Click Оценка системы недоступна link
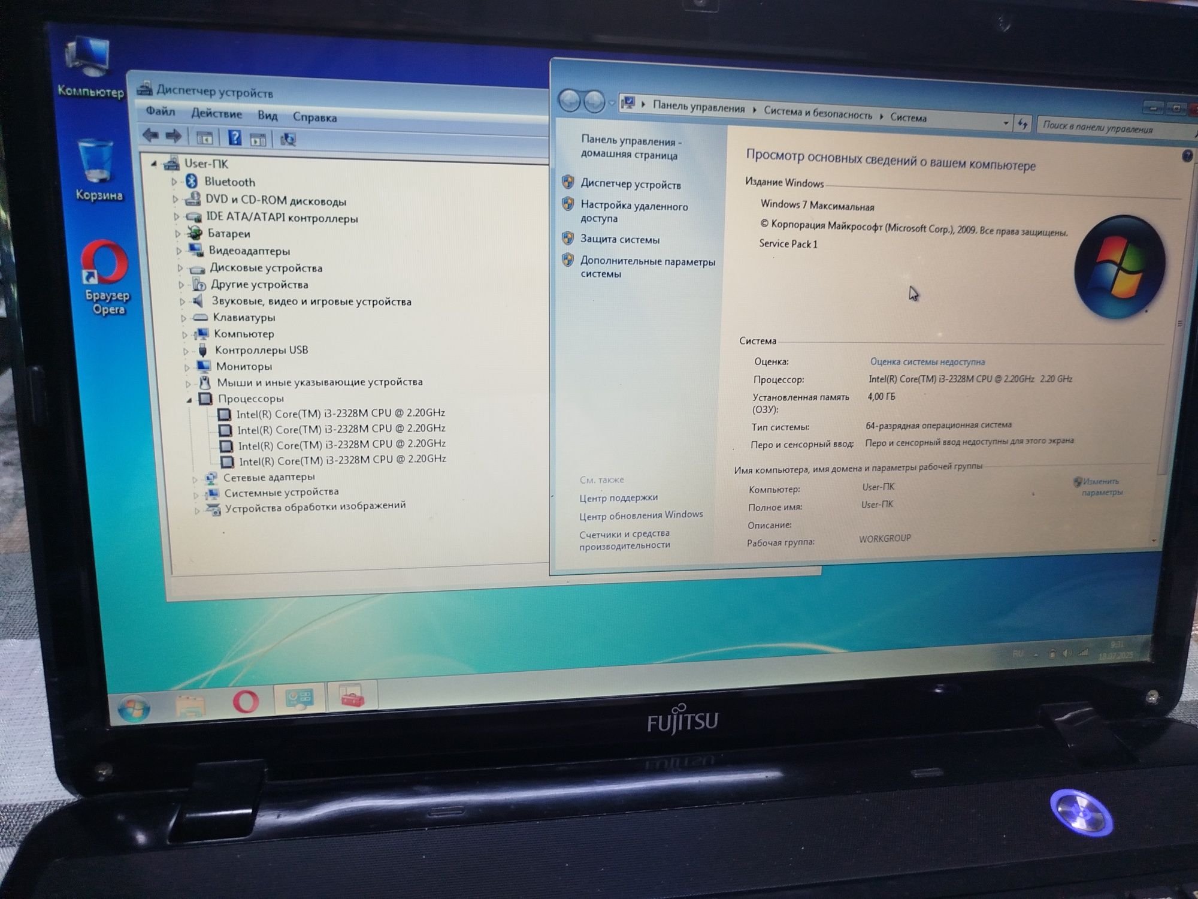This screenshot has height=899, width=1198. (x=927, y=362)
